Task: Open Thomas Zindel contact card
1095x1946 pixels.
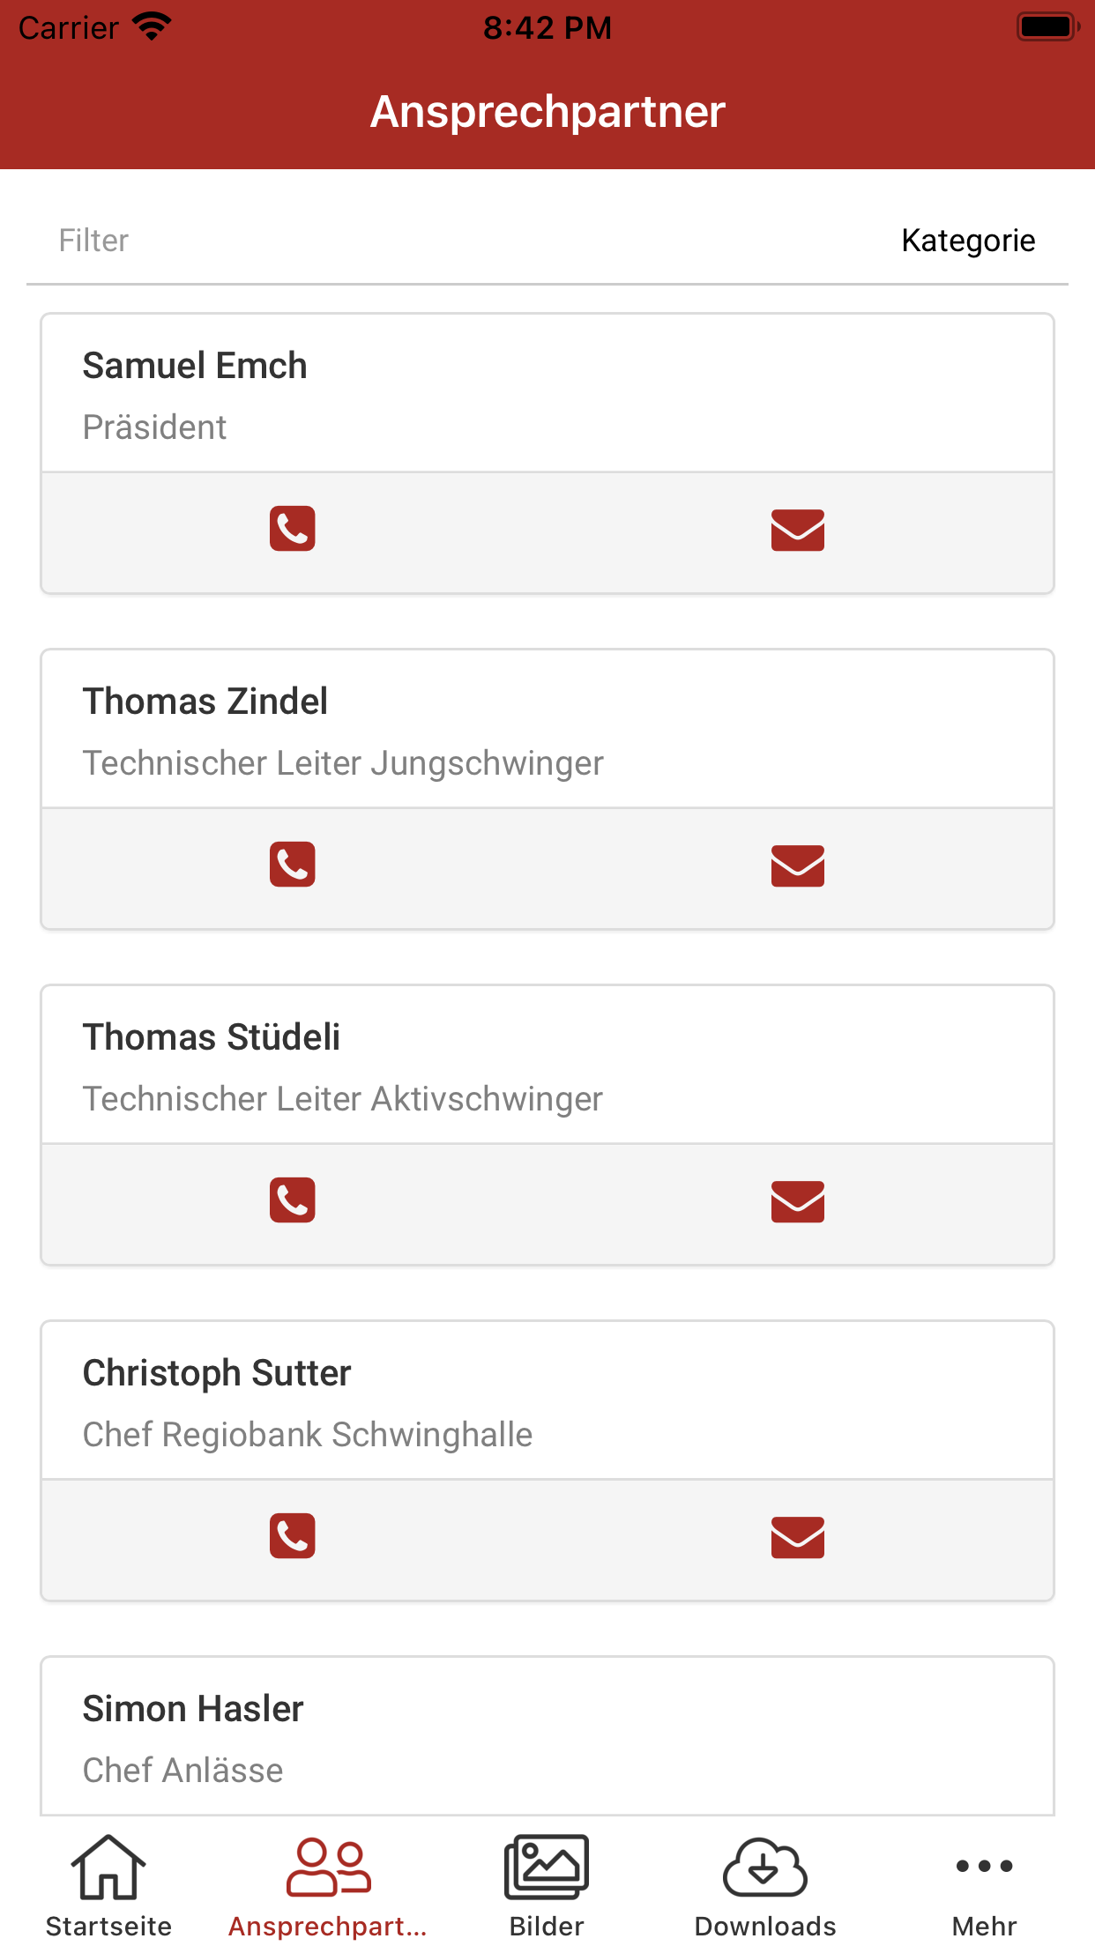Action: tap(547, 729)
